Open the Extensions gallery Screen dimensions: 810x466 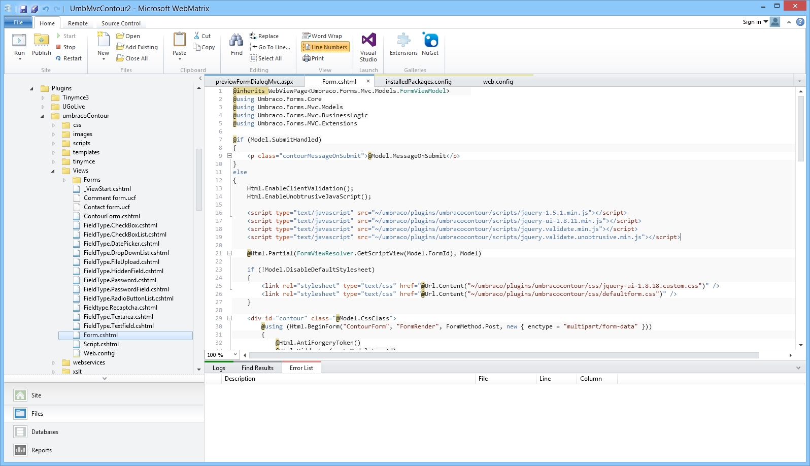tap(403, 44)
